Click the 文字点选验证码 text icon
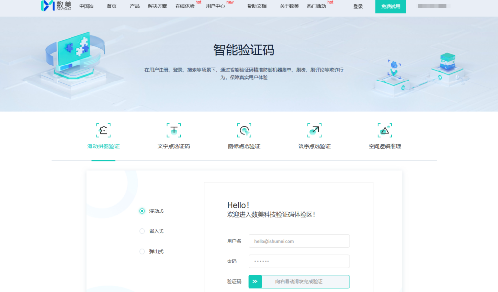Screen dimensions: 498x292 click(174, 130)
